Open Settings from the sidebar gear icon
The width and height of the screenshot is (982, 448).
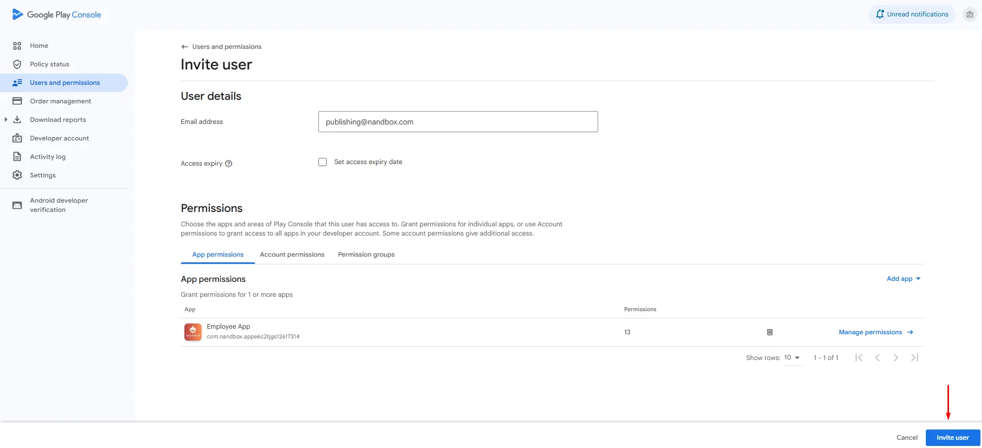click(x=17, y=175)
